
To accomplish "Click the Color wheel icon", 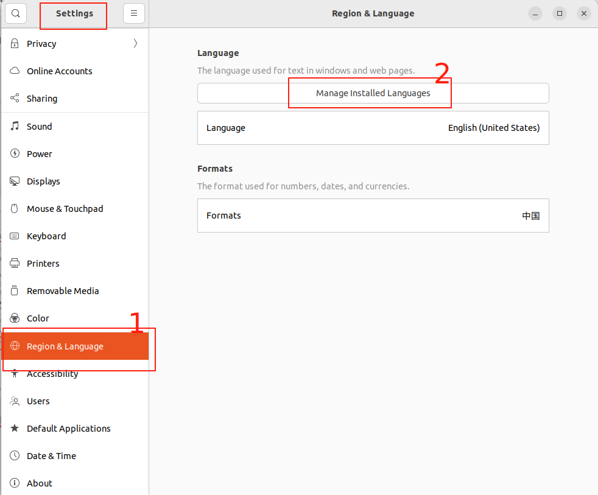I will [15, 318].
